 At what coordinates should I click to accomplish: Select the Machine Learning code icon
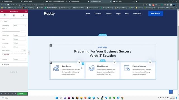click(x=127, y=68)
